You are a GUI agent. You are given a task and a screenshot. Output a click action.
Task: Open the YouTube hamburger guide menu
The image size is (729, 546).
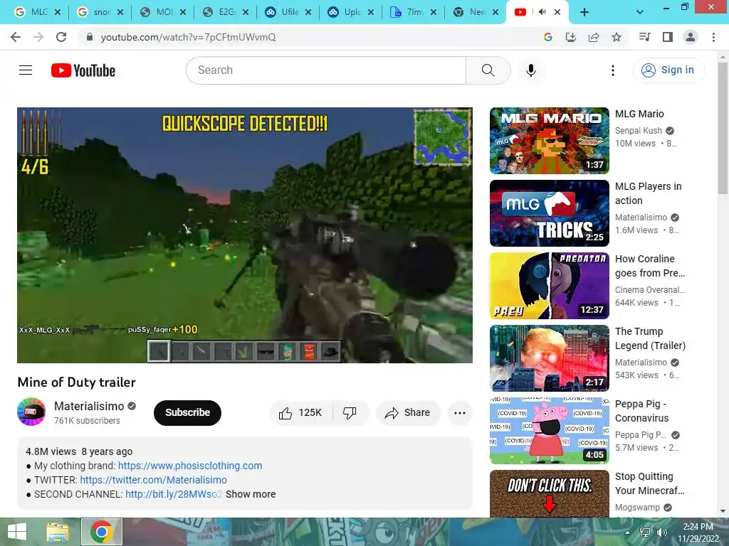click(x=26, y=70)
